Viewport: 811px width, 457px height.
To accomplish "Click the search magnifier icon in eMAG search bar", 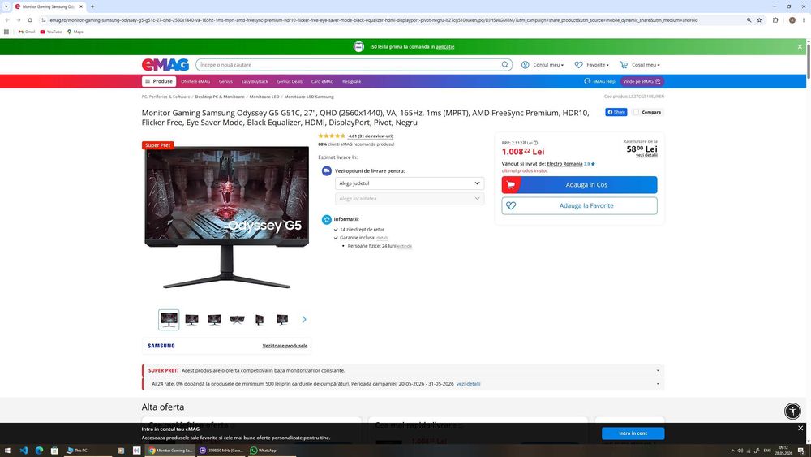I will point(504,65).
